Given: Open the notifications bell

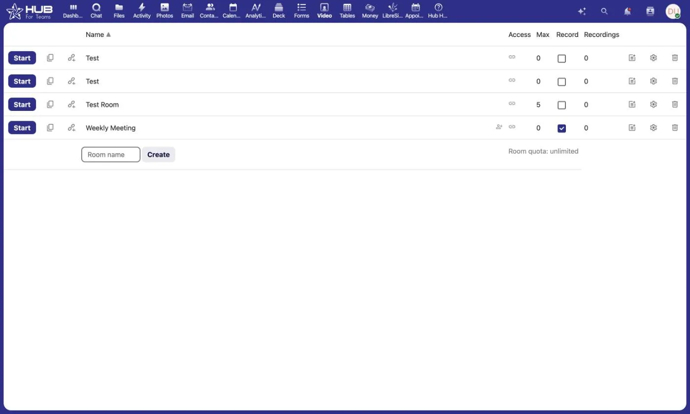Looking at the screenshot, I should [x=627, y=11].
